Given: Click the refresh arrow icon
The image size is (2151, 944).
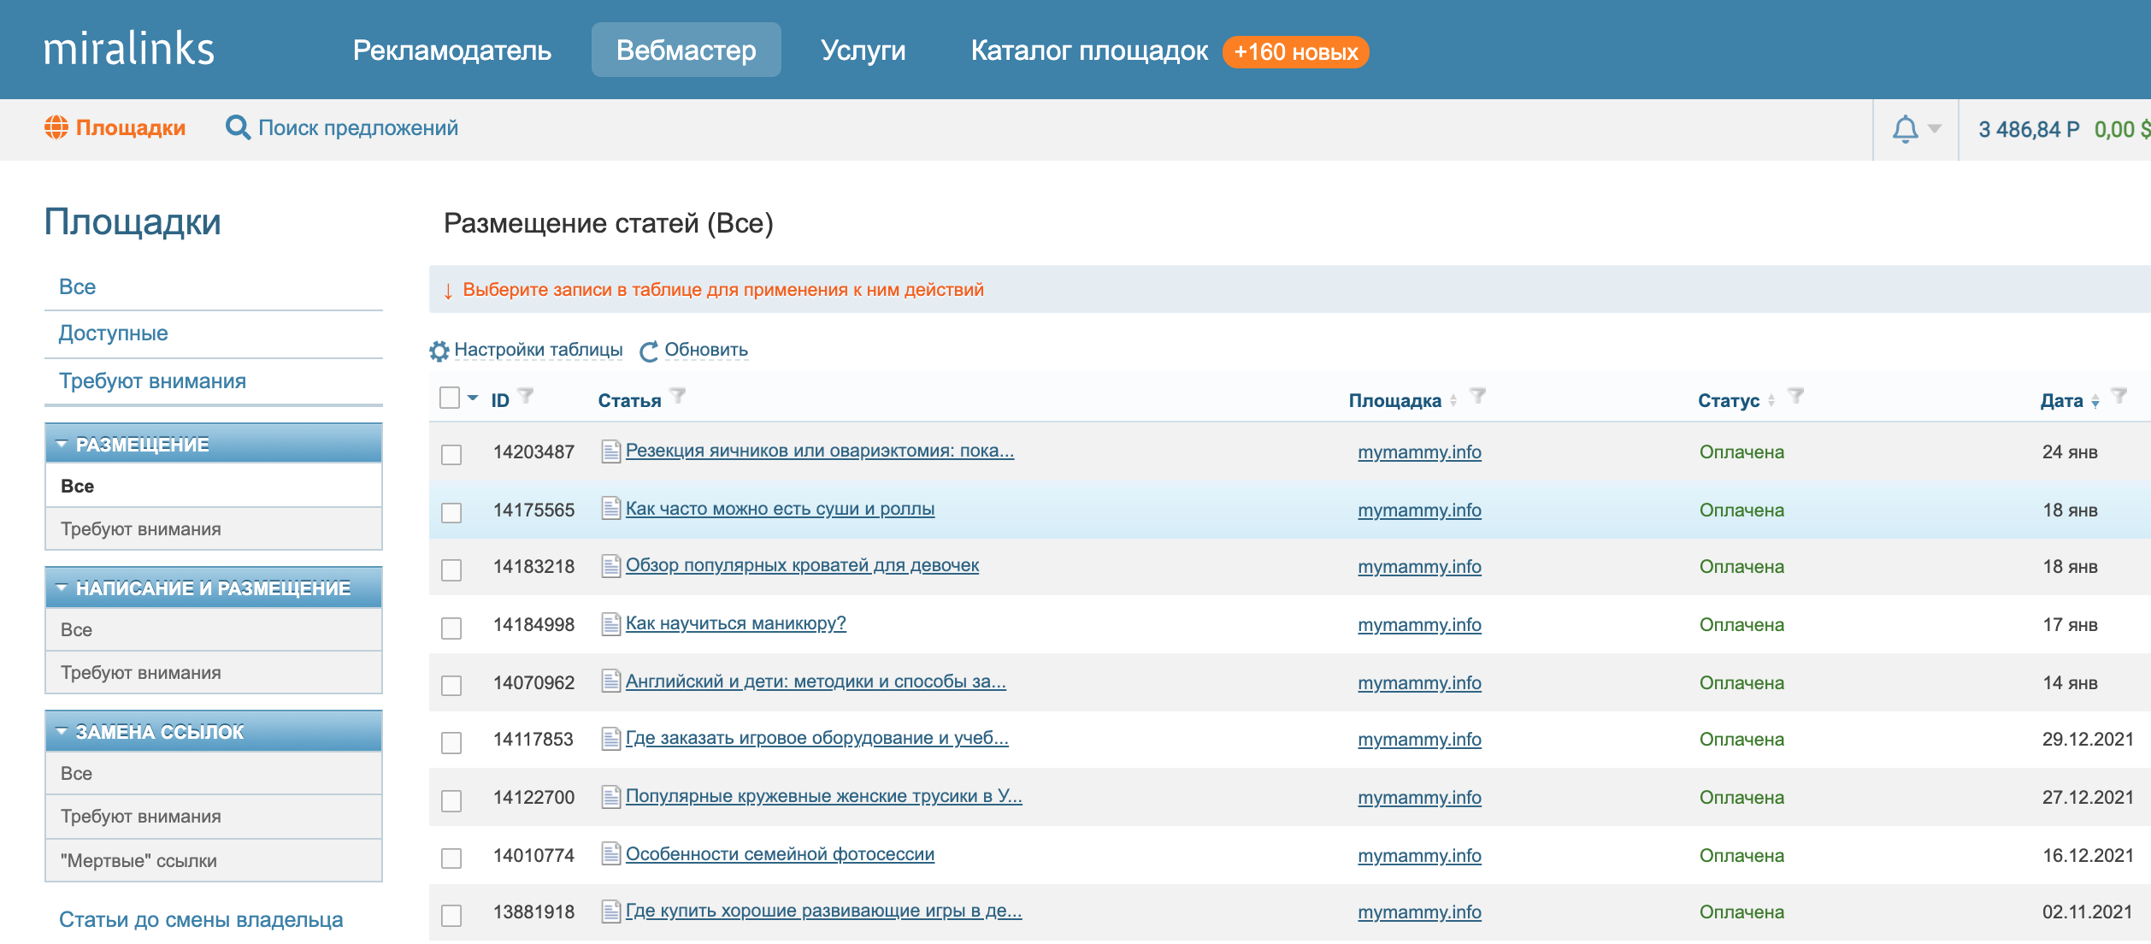Looking at the screenshot, I should (649, 351).
